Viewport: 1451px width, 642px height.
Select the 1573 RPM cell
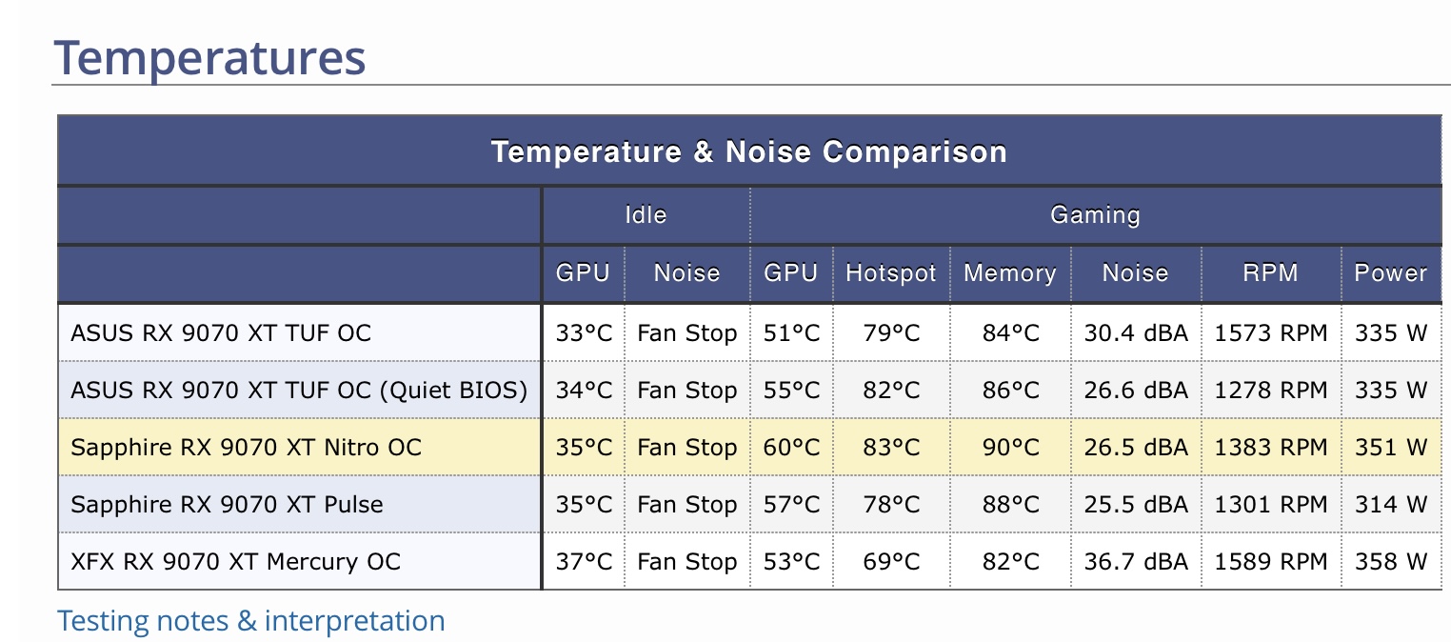click(1270, 333)
